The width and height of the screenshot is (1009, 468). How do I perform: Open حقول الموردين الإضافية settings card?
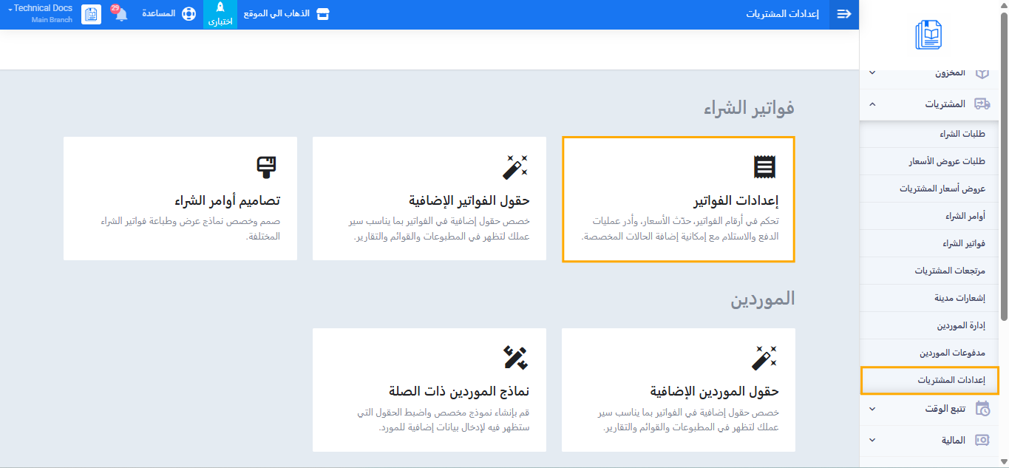click(679, 390)
